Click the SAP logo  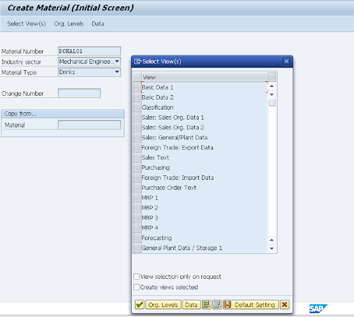(319, 308)
